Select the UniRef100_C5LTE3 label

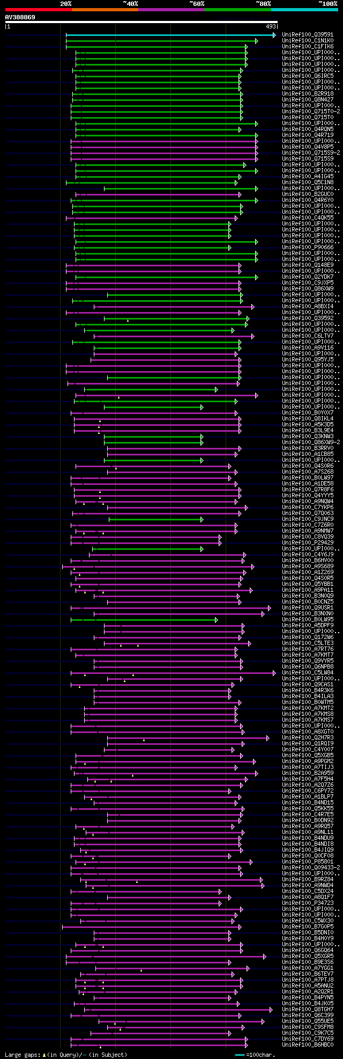(x=308, y=643)
